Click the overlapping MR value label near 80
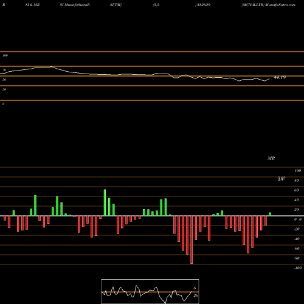Viewport: 304px width, 304px height. [282, 179]
